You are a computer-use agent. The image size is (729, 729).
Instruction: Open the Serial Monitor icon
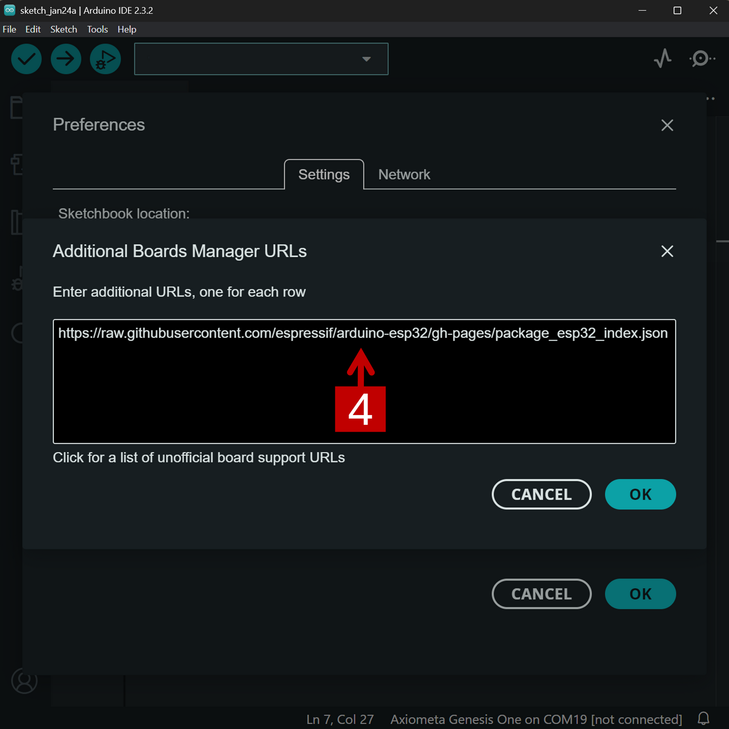(x=701, y=59)
